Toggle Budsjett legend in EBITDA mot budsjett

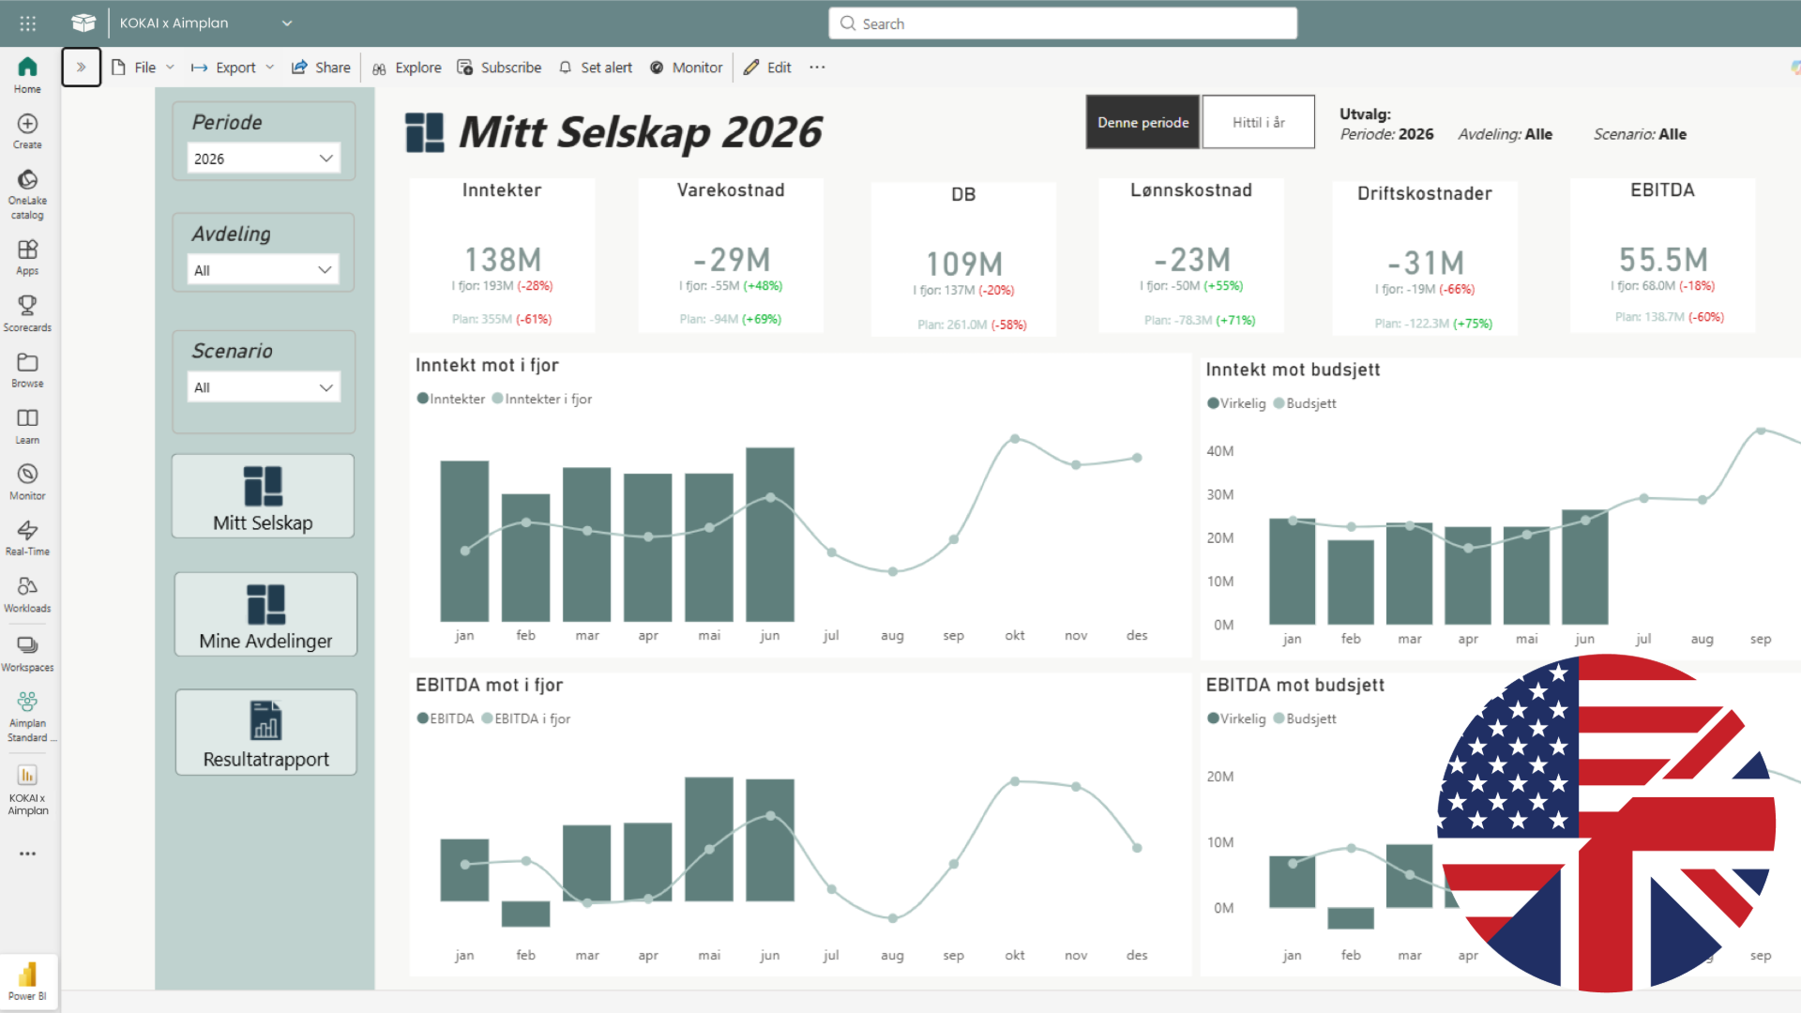coord(1305,718)
